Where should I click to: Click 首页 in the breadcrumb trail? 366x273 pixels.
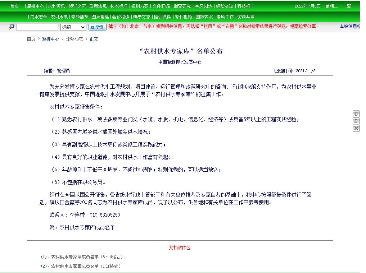31,39
